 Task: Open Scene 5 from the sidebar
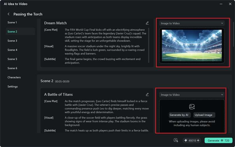pyautogui.click(x=12, y=59)
